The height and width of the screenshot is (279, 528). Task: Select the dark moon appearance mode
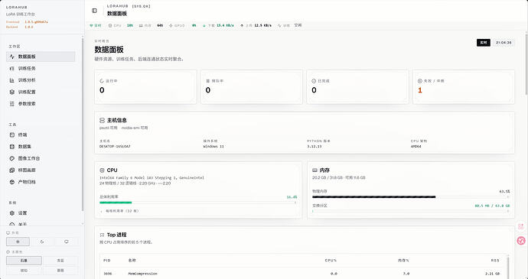[x=42, y=242]
